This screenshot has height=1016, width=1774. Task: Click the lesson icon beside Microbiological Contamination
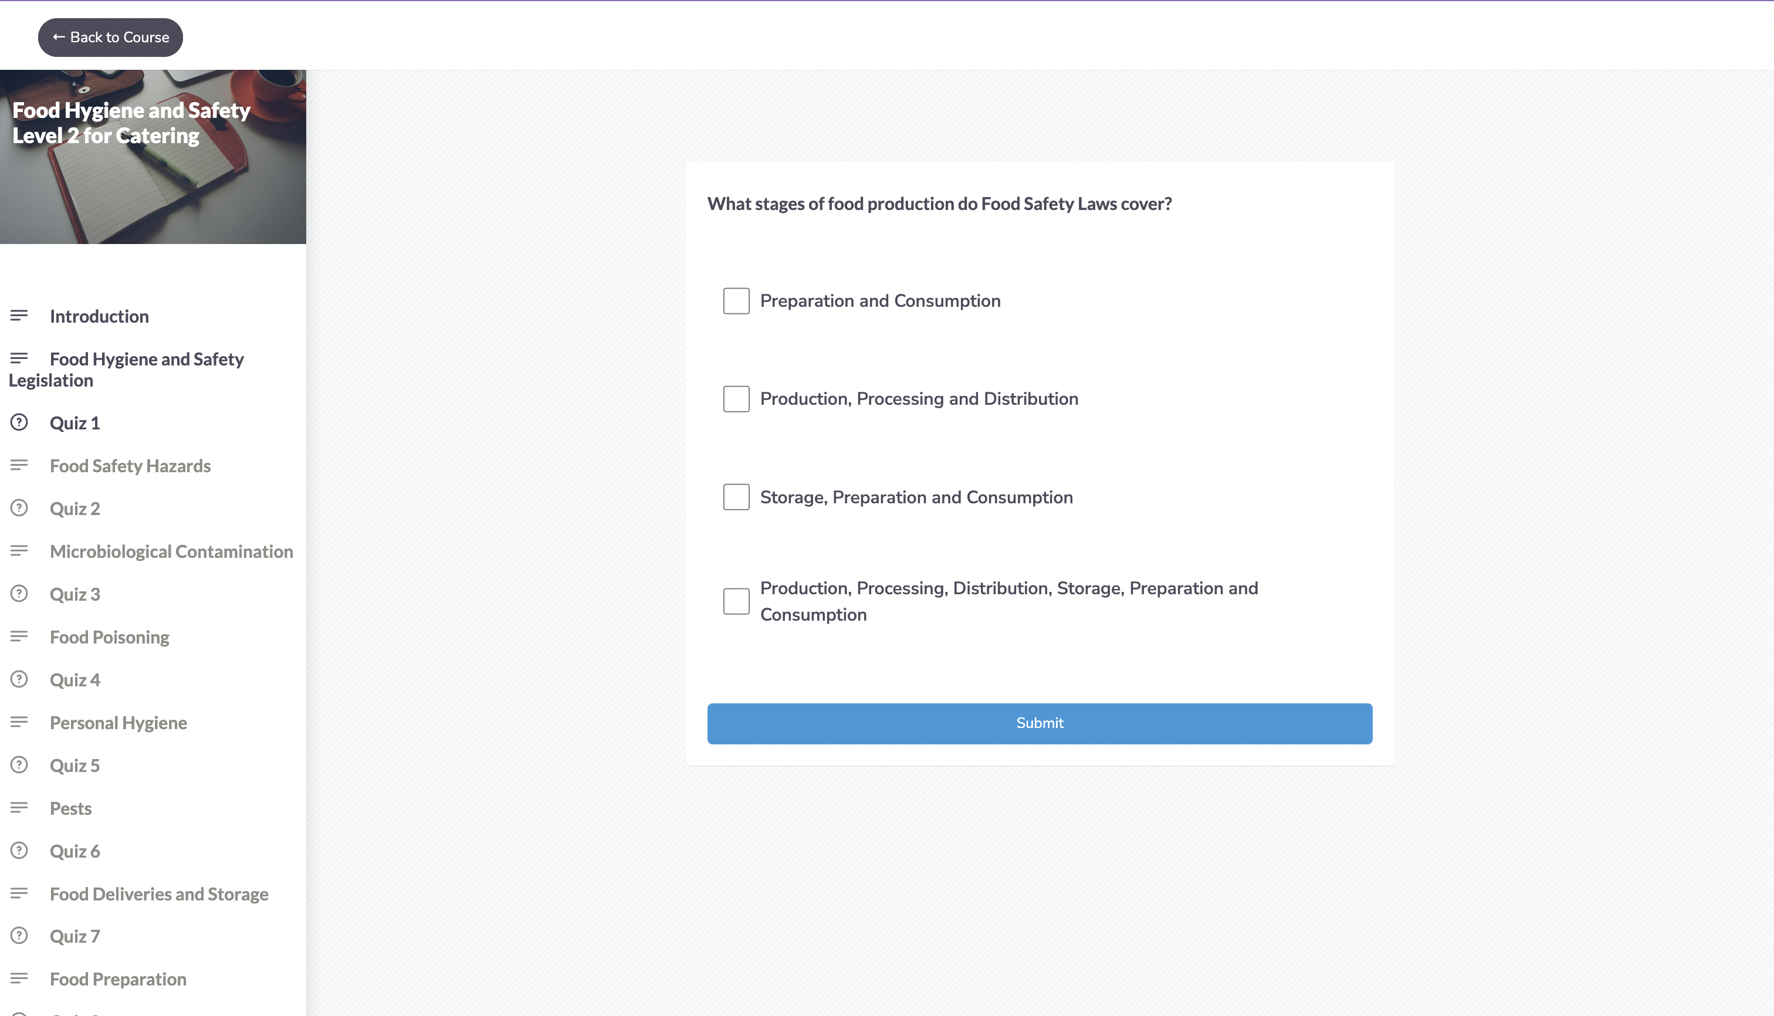click(19, 551)
